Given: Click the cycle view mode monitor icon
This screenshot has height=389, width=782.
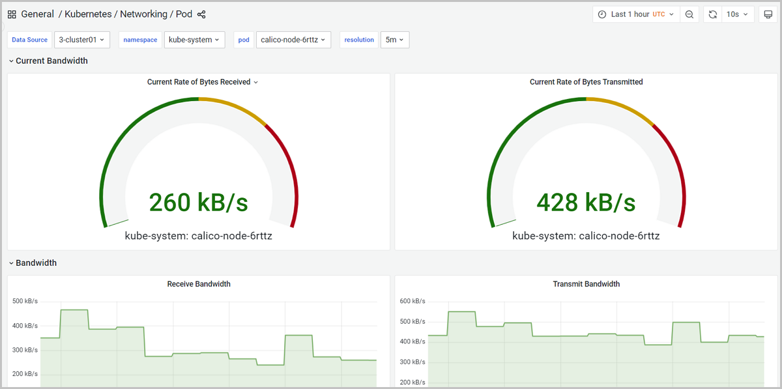Looking at the screenshot, I should click(767, 14).
